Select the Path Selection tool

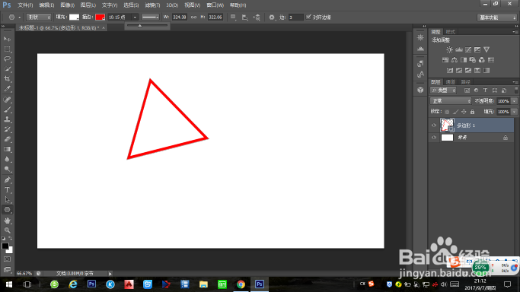click(x=7, y=200)
